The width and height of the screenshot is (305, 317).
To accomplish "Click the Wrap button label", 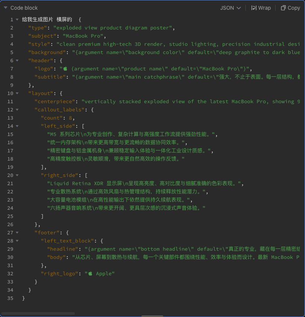I will [265, 8].
